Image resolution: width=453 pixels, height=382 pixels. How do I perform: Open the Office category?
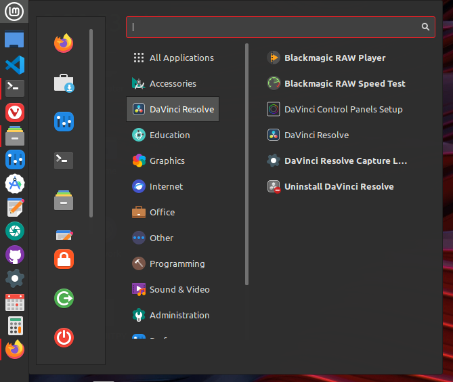pyautogui.click(x=173, y=212)
